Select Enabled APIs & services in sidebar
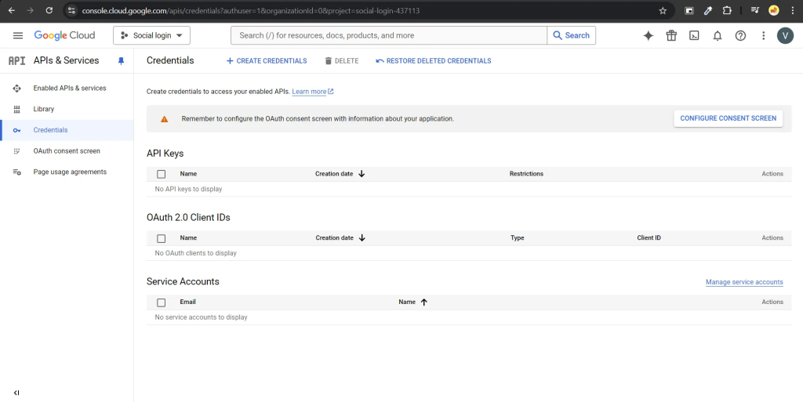 coord(69,89)
